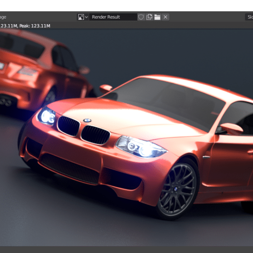
Task: Click the open image folder icon
Action: click(x=157, y=17)
